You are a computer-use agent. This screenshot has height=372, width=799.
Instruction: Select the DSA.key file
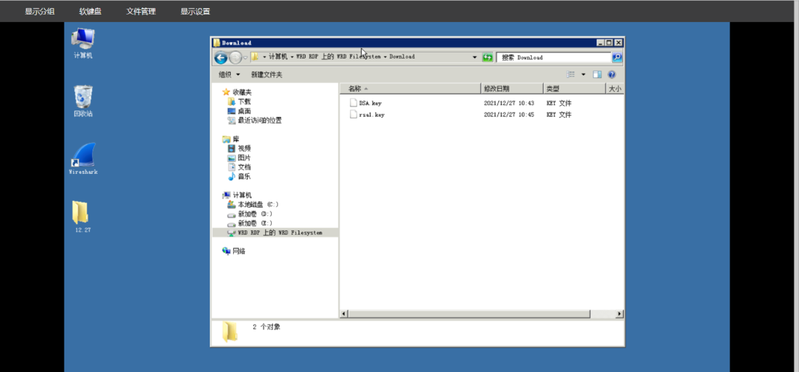click(370, 103)
